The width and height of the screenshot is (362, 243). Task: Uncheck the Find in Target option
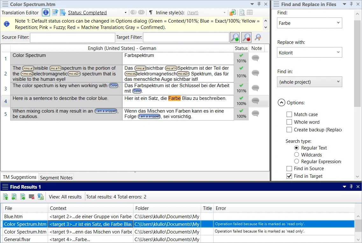tap(289, 176)
